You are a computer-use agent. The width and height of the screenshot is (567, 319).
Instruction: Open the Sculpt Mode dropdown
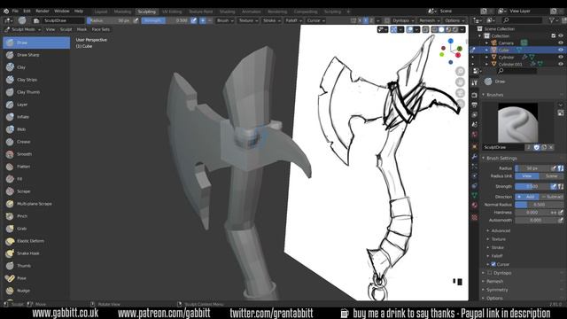point(23,29)
